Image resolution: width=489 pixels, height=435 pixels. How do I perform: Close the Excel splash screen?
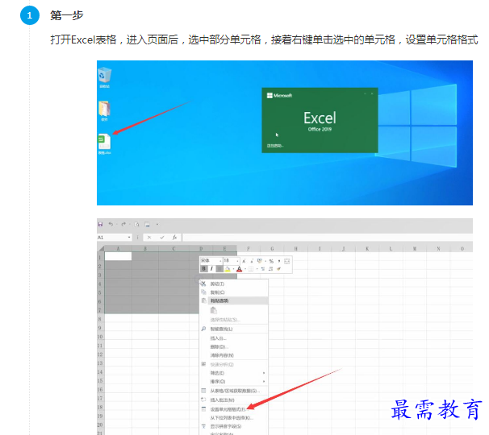click(372, 93)
